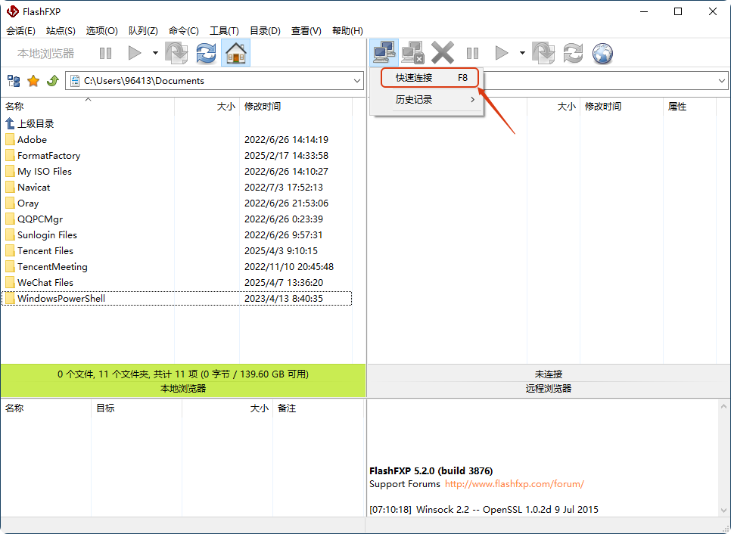Click the WeChat Files folder icon
Image resolution: width=731 pixels, height=534 pixels.
(10, 282)
